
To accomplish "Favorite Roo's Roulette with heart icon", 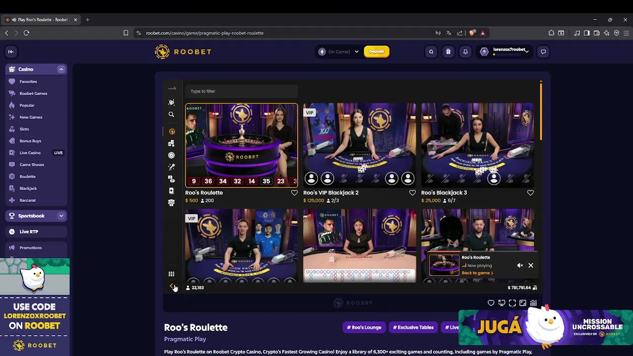I will click(x=294, y=193).
